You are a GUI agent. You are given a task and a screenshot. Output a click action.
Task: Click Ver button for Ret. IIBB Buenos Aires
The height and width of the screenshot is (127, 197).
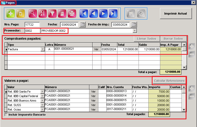point(93,101)
